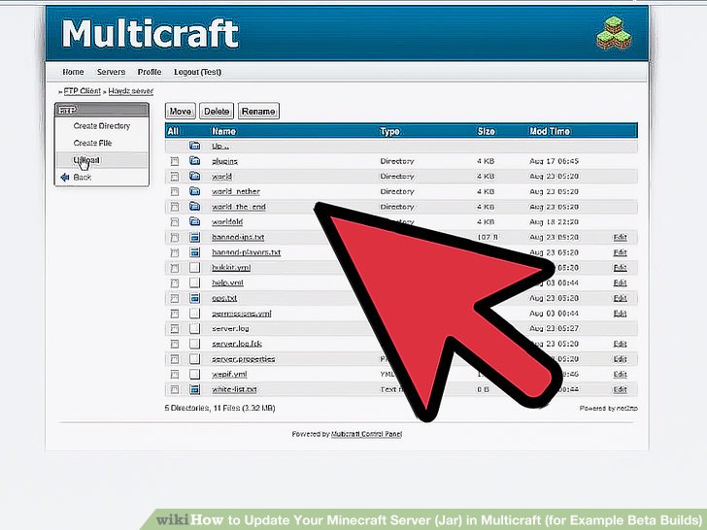Open the world directory link
Viewport: 707px width, 530px height.
(x=221, y=177)
